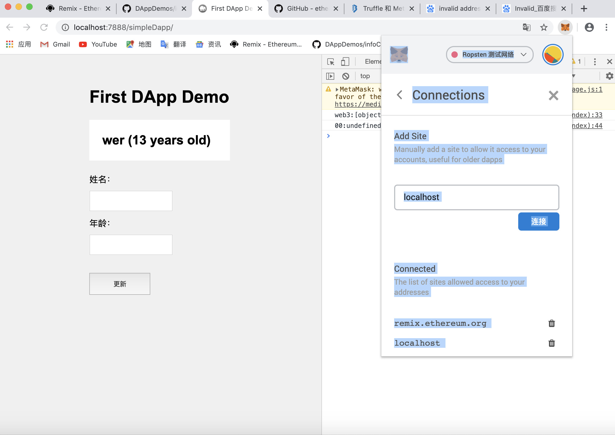
Task: Click the Google Translate icon in address bar
Action: pos(526,27)
